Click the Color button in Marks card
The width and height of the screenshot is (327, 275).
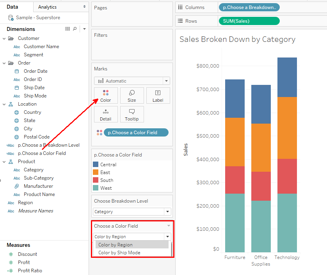(x=105, y=95)
